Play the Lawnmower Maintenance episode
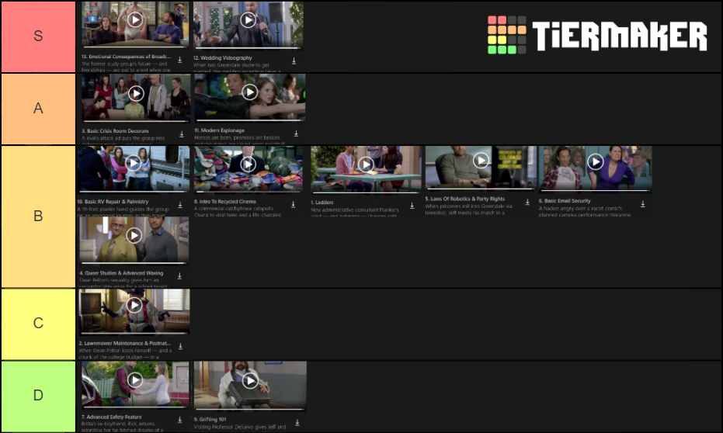Image resolution: width=723 pixels, height=433 pixels. point(134,305)
